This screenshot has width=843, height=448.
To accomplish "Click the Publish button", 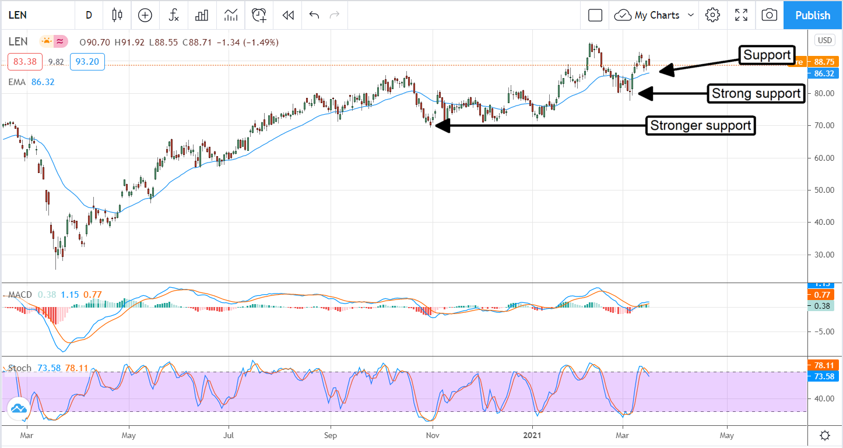I will (x=813, y=15).
